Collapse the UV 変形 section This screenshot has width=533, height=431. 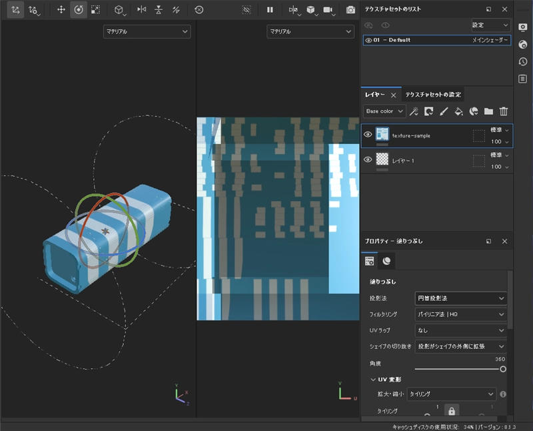point(373,380)
